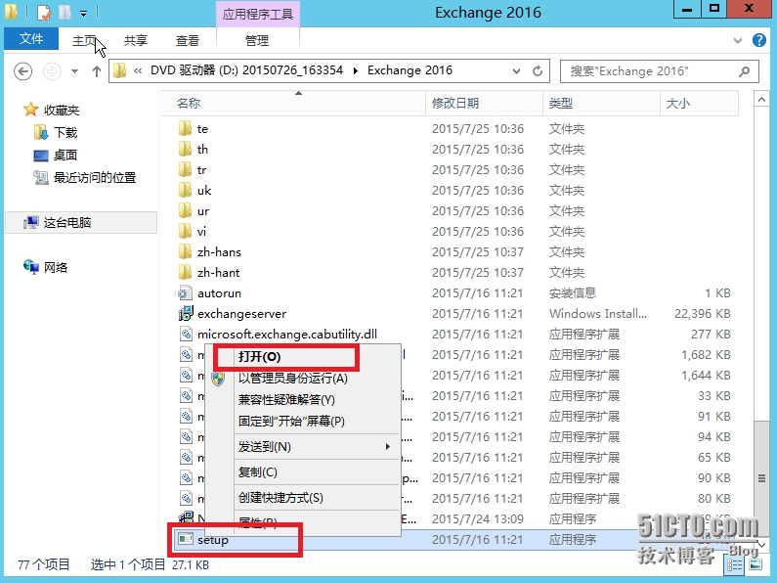Click the Windows Install... type cell
Viewport: 777px width, 583px height.
coord(597,314)
